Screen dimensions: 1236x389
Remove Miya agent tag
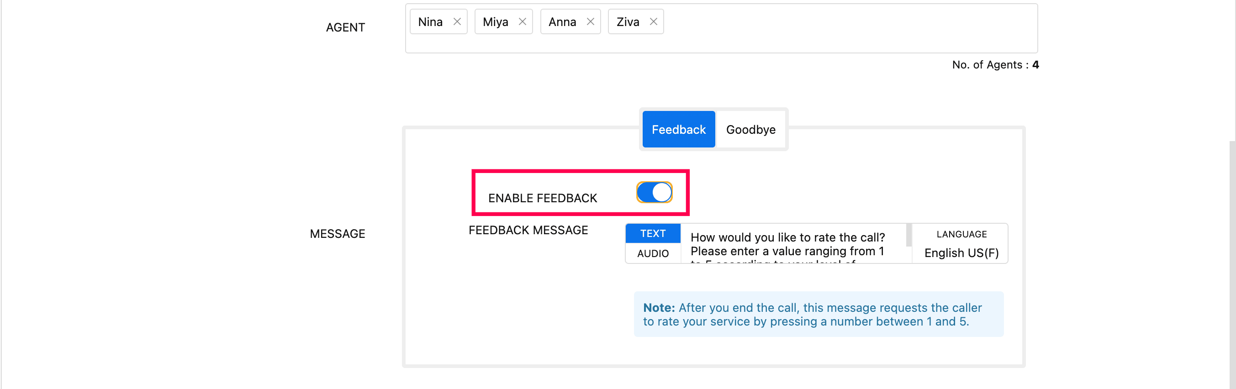(x=523, y=21)
